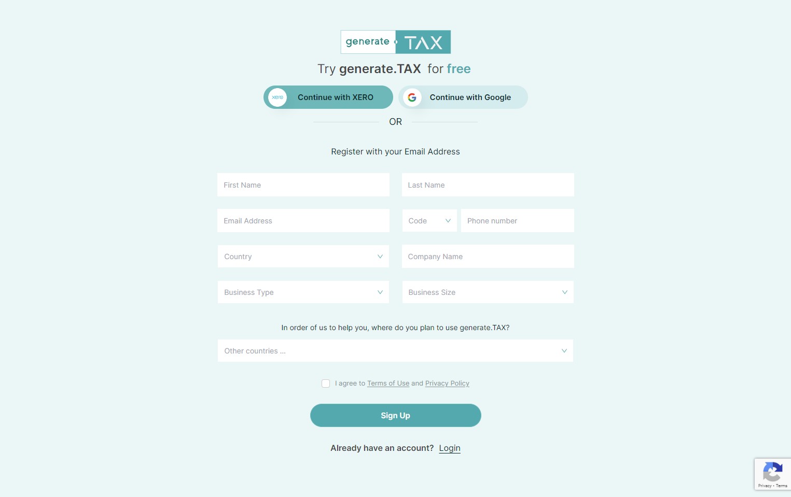Open the Business Type dropdown

(303, 292)
